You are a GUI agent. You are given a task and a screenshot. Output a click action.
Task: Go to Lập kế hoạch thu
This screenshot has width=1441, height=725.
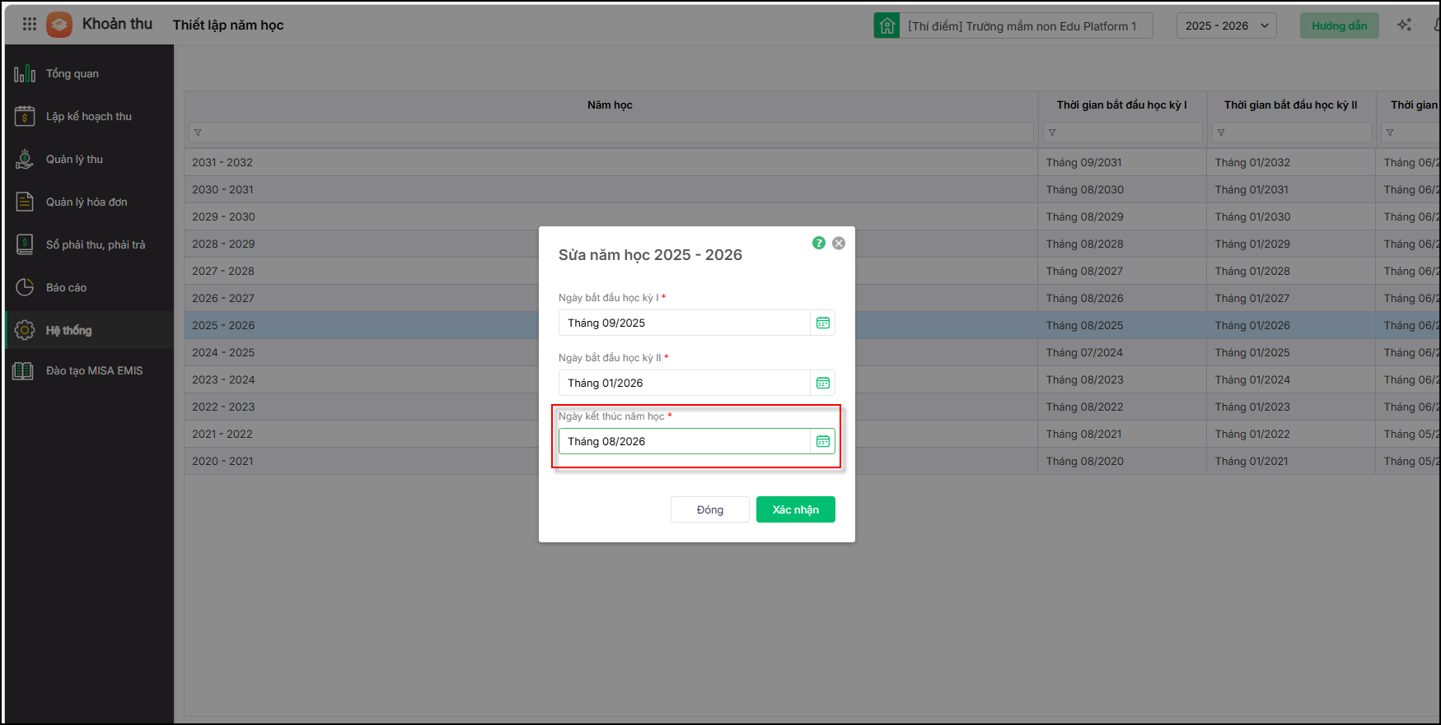89,116
